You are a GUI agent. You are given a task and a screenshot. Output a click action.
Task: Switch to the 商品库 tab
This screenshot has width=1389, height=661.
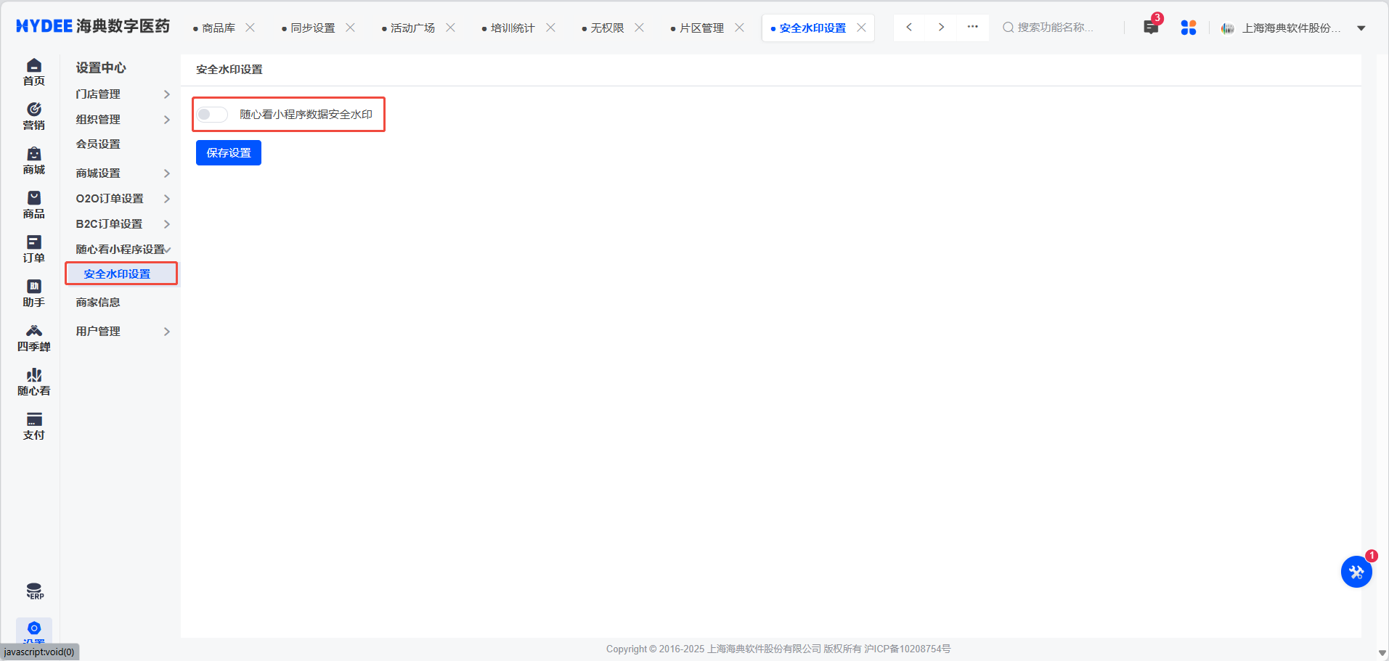[216, 27]
